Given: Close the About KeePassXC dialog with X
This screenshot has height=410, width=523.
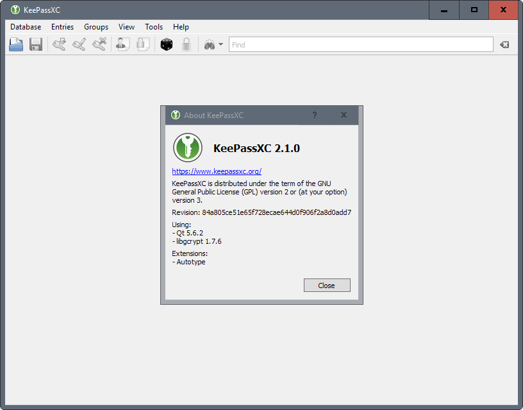Looking at the screenshot, I should pyautogui.click(x=344, y=115).
